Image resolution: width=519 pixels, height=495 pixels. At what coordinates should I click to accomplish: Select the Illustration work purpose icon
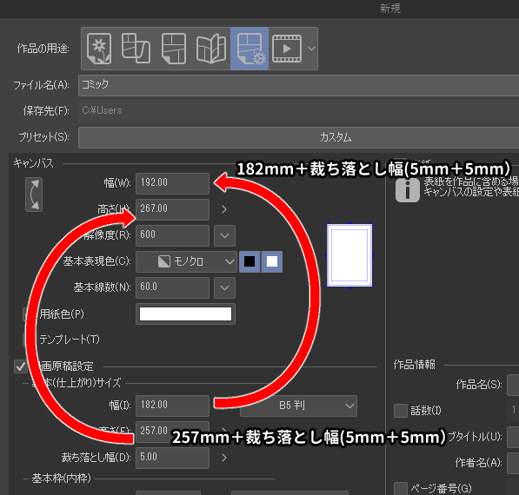99,49
